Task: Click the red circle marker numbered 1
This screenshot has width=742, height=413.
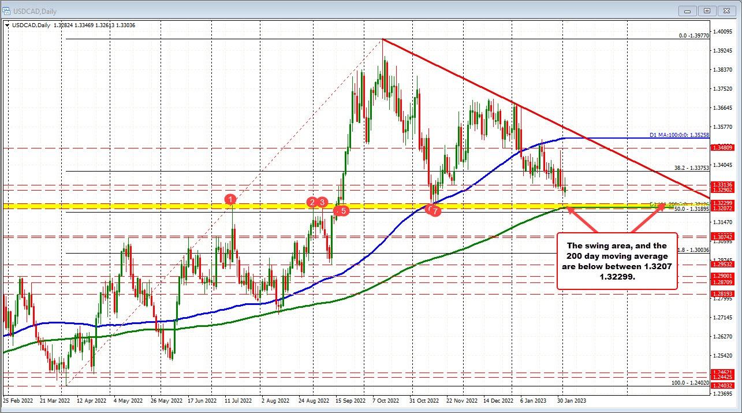Action: click(231, 200)
